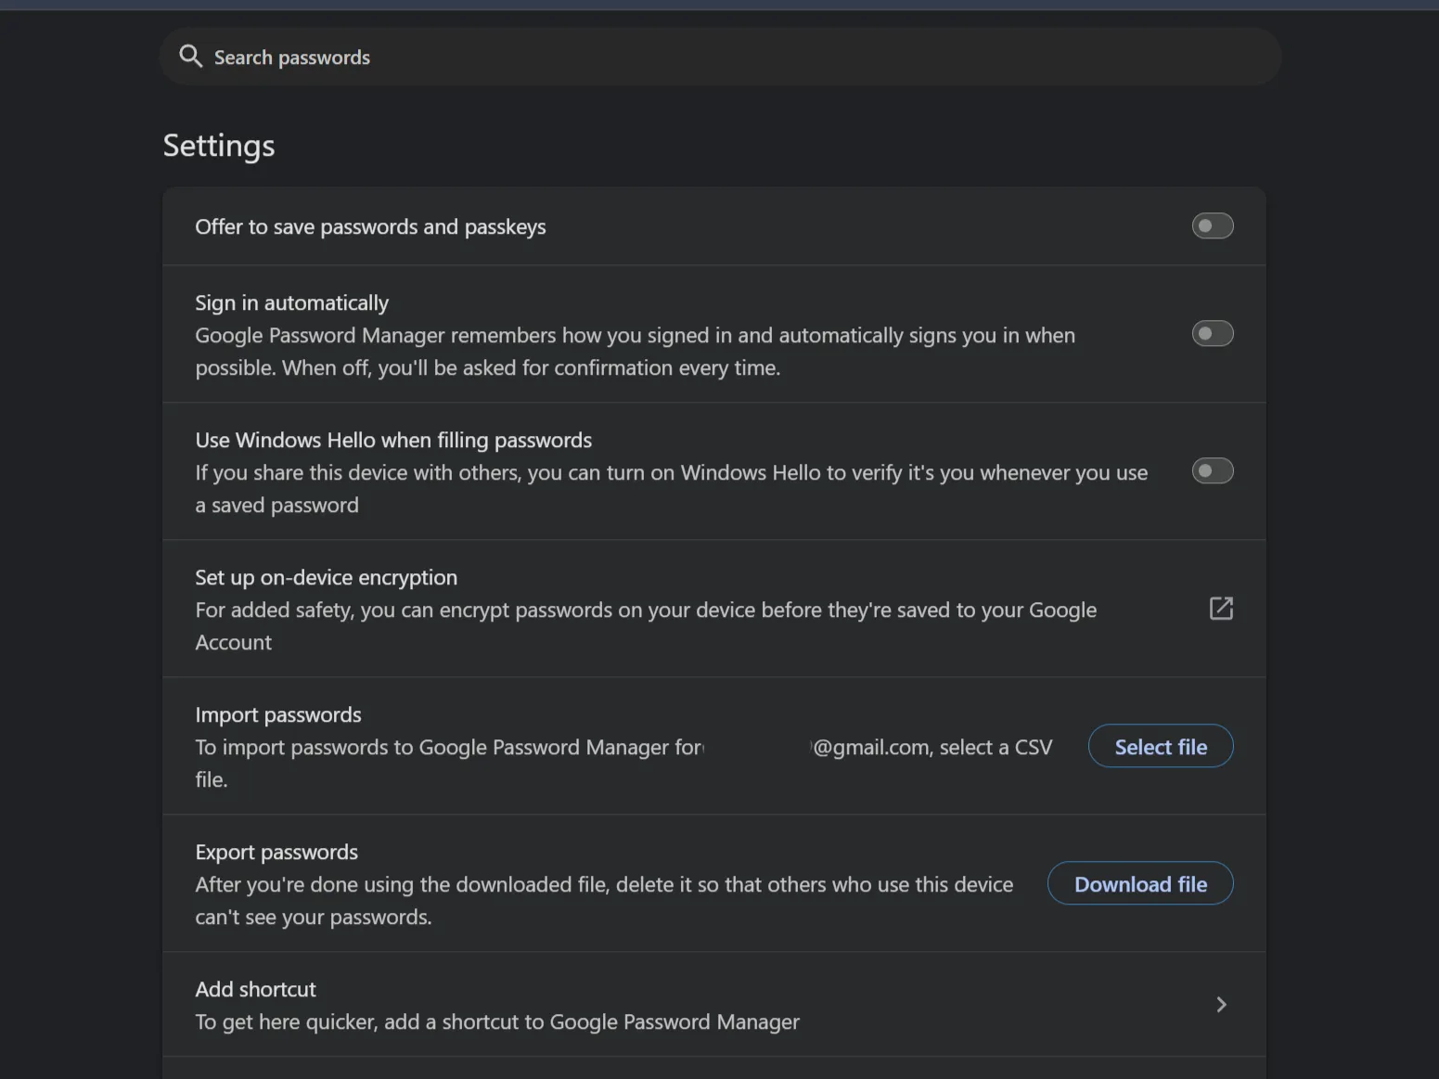The width and height of the screenshot is (1439, 1079).
Task: Click the Use Windows Hello title text
Action: [x=393, y=441]
